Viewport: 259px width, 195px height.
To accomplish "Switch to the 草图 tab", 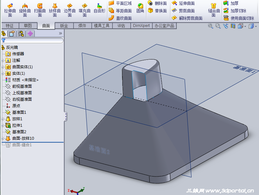I will (28, 26).
